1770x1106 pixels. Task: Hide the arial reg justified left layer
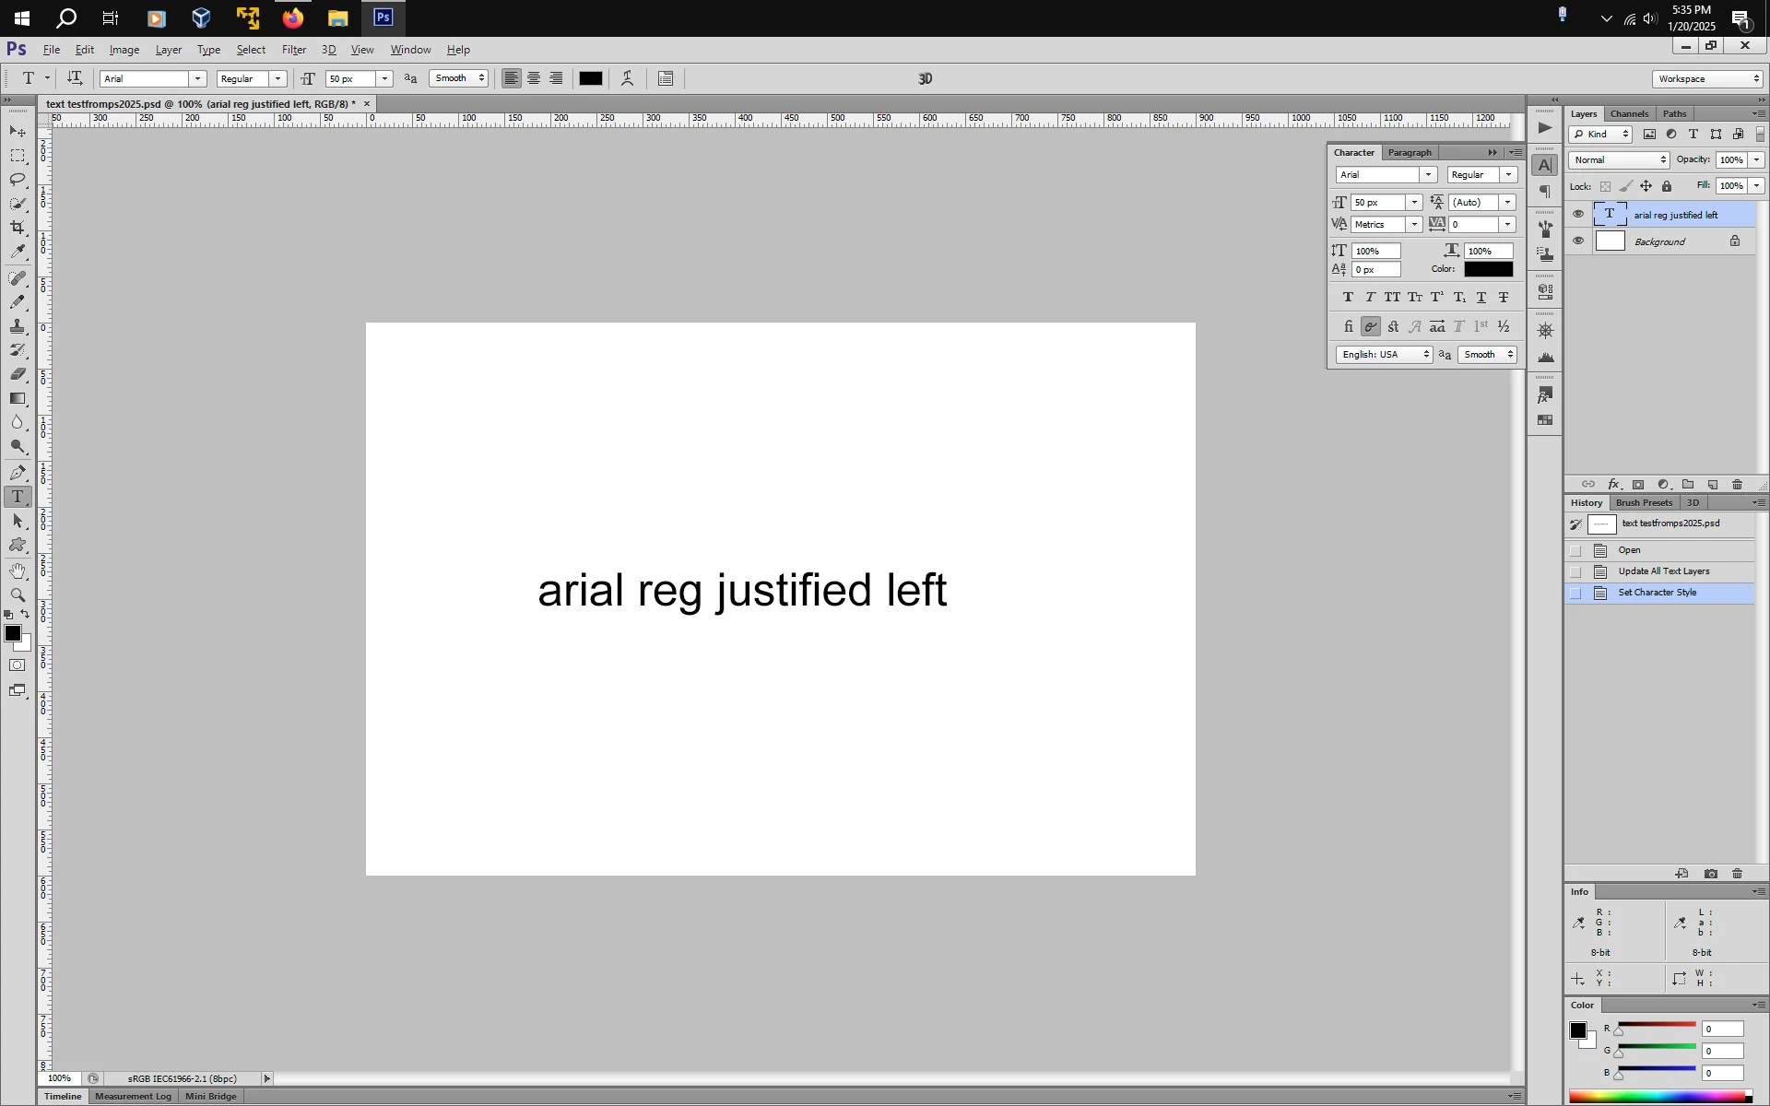pos(1578,215)
